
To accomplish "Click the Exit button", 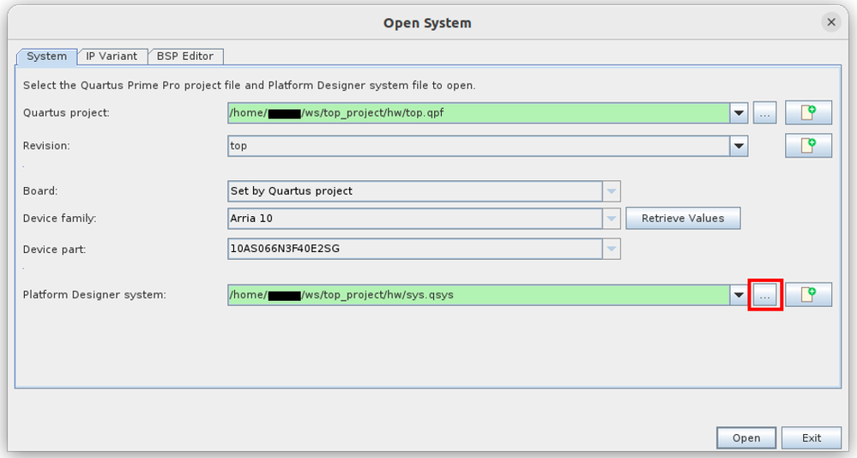I will [x=811, y=437].
